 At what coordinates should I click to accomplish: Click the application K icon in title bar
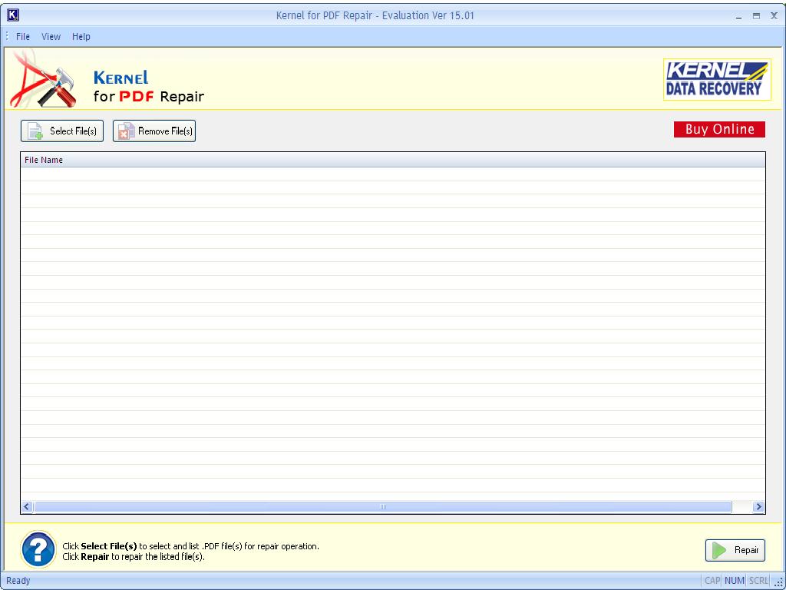pos(13,15)
